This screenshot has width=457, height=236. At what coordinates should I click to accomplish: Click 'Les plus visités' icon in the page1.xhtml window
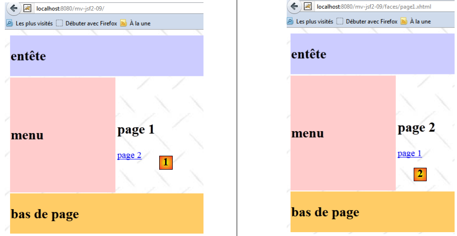tap(290, 21)
